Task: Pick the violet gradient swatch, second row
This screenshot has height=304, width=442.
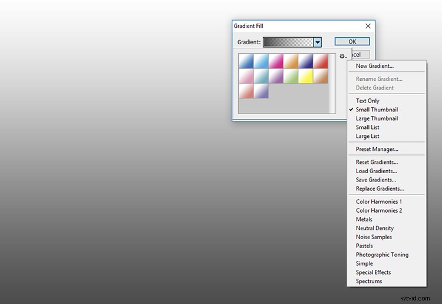Action: (x=276, y=76)
